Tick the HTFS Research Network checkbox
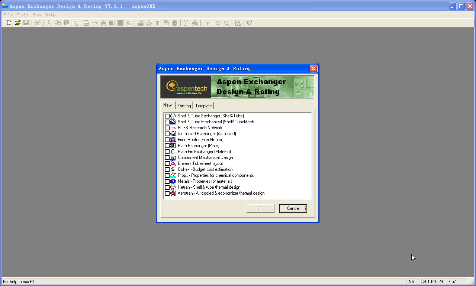Screen dimensions: 476x286 pyautogui.click(x=167, y=128)
